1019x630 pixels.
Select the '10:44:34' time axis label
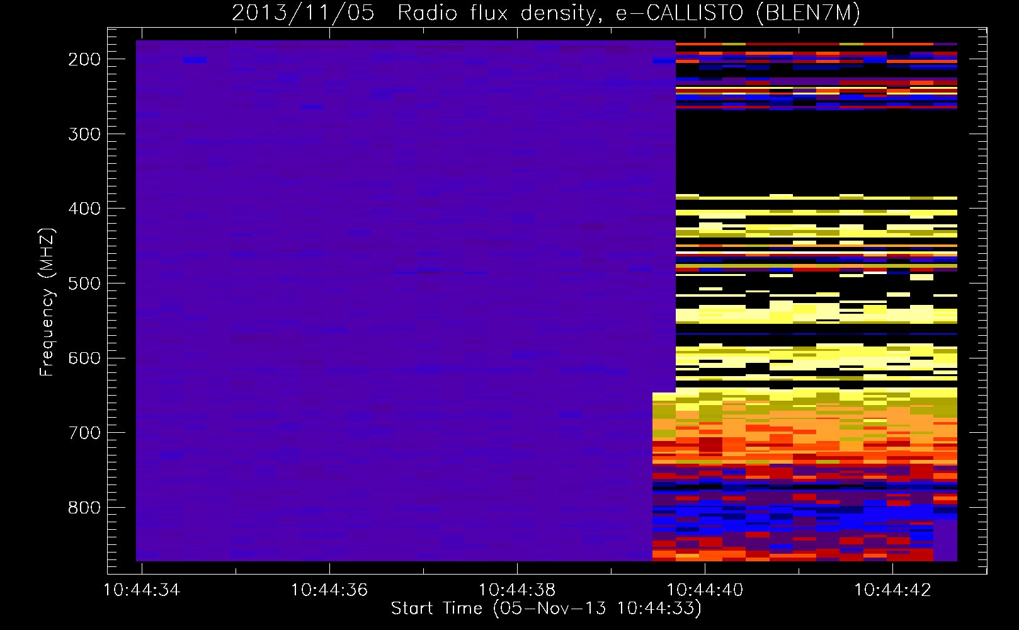pos(142,590)
